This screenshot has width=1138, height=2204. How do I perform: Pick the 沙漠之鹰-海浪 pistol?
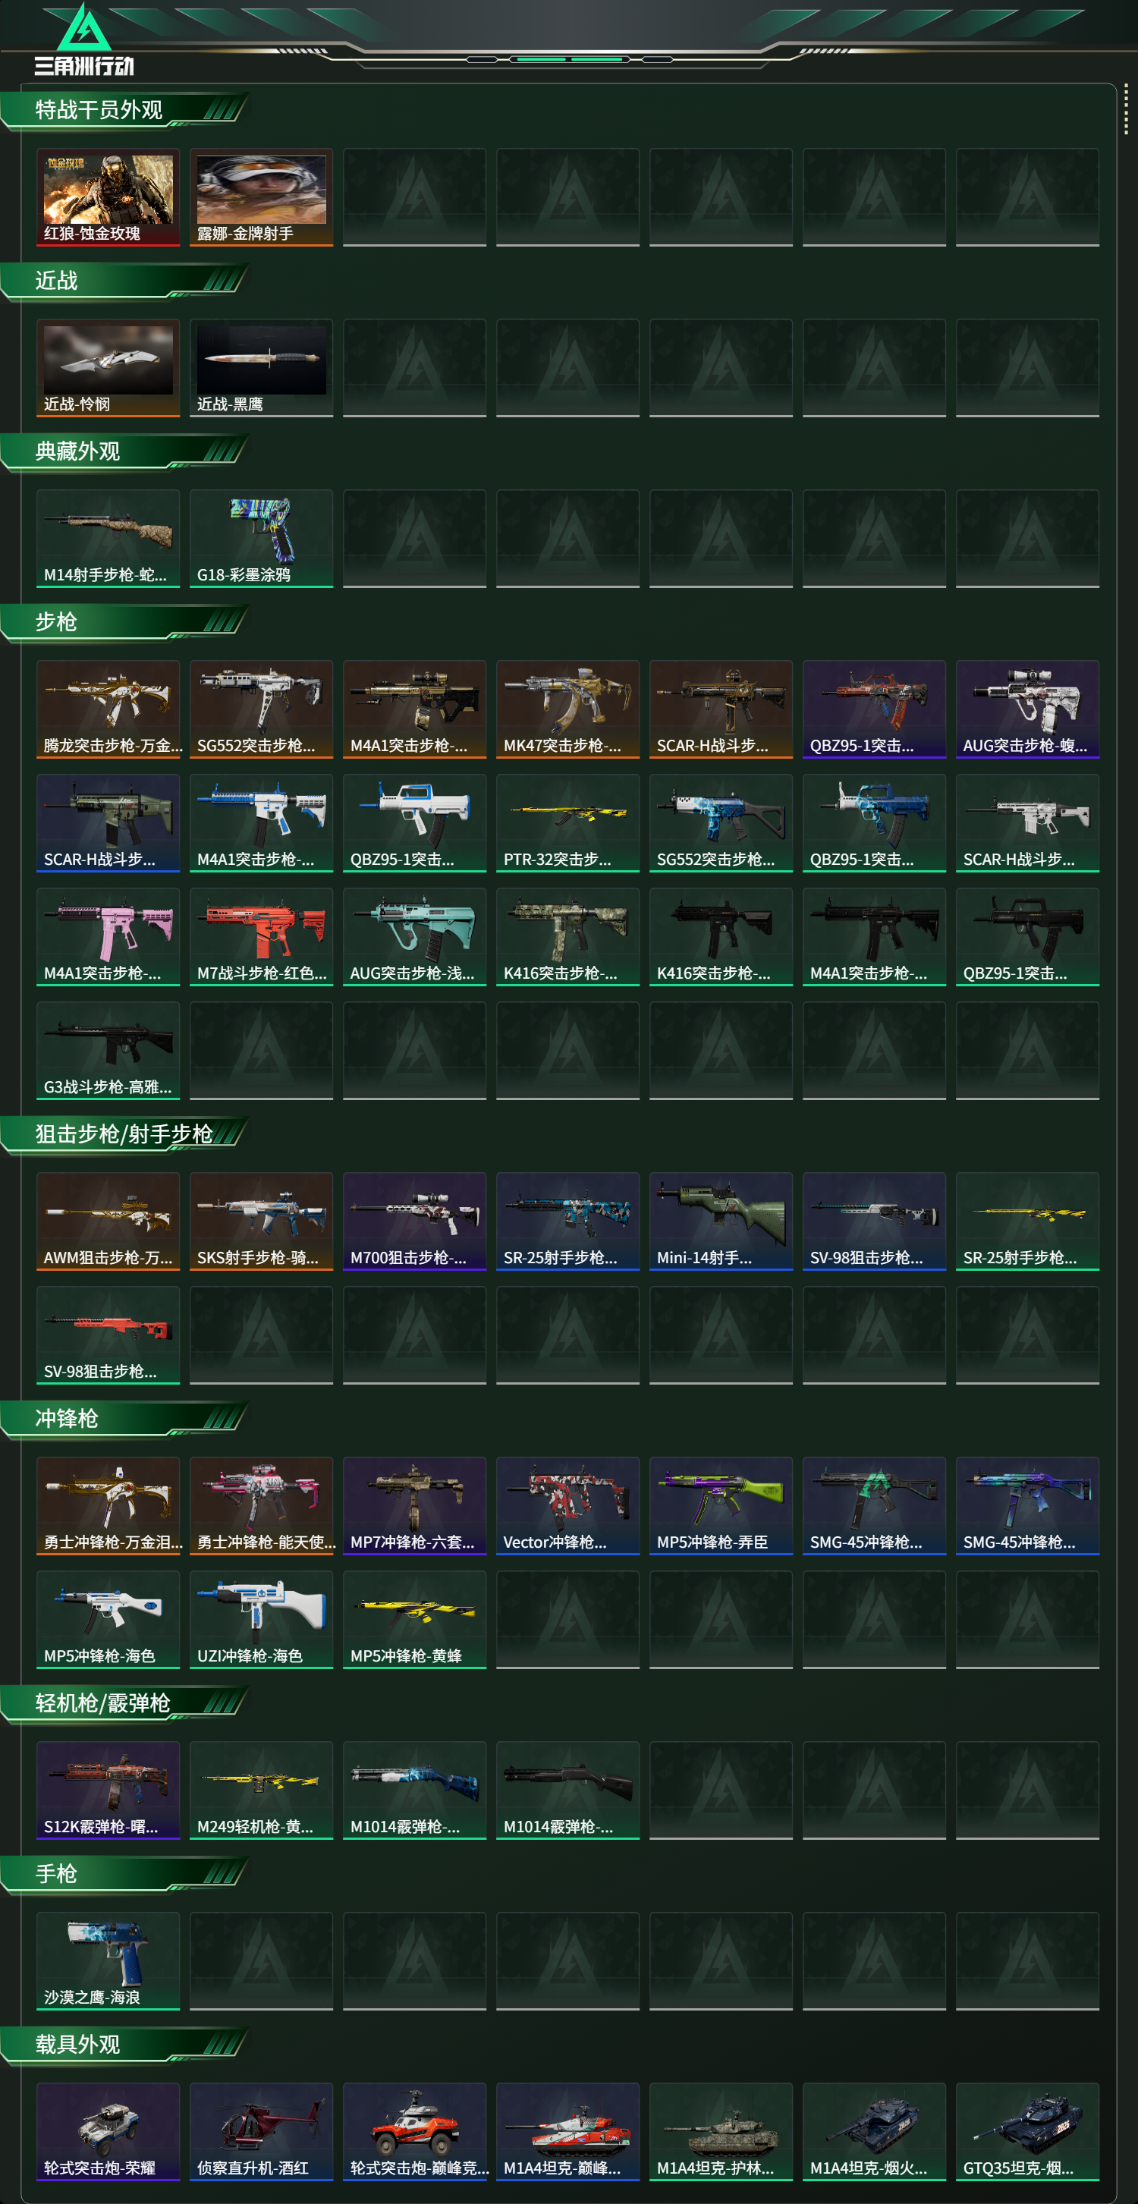108,1960
